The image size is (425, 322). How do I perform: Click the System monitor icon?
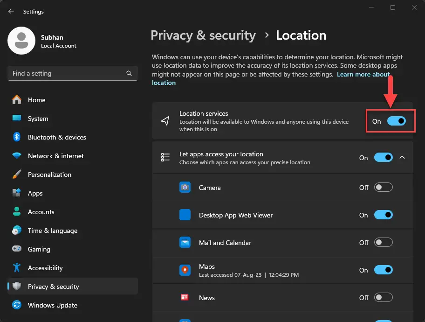click(x=17, y=118)
